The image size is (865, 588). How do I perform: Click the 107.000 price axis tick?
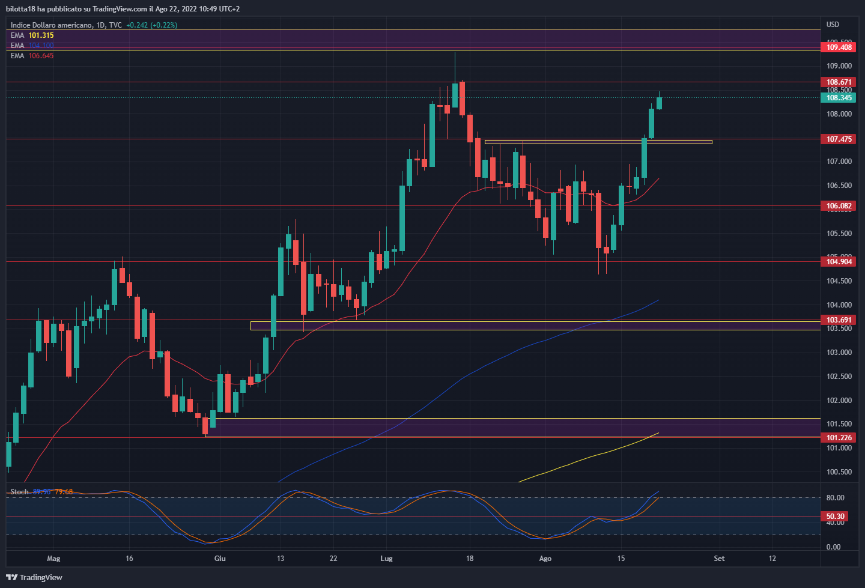point(839,162)
